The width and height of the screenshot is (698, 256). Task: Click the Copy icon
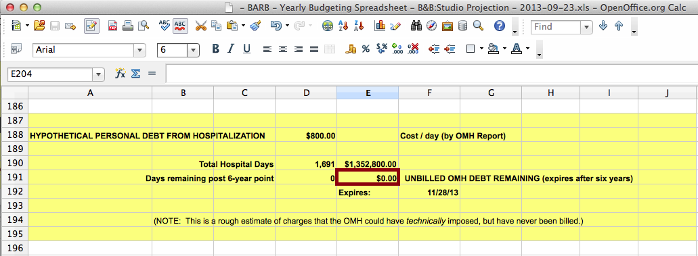tap(217, 26)
